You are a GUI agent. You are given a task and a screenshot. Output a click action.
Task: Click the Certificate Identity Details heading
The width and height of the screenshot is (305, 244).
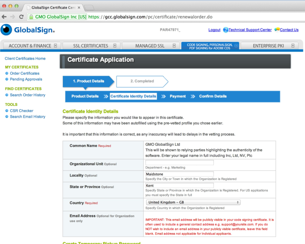[x=90, y=111]
